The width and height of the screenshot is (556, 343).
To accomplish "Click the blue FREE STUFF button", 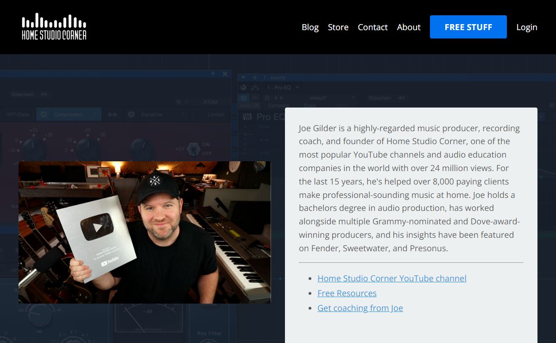I will [468, 27].
